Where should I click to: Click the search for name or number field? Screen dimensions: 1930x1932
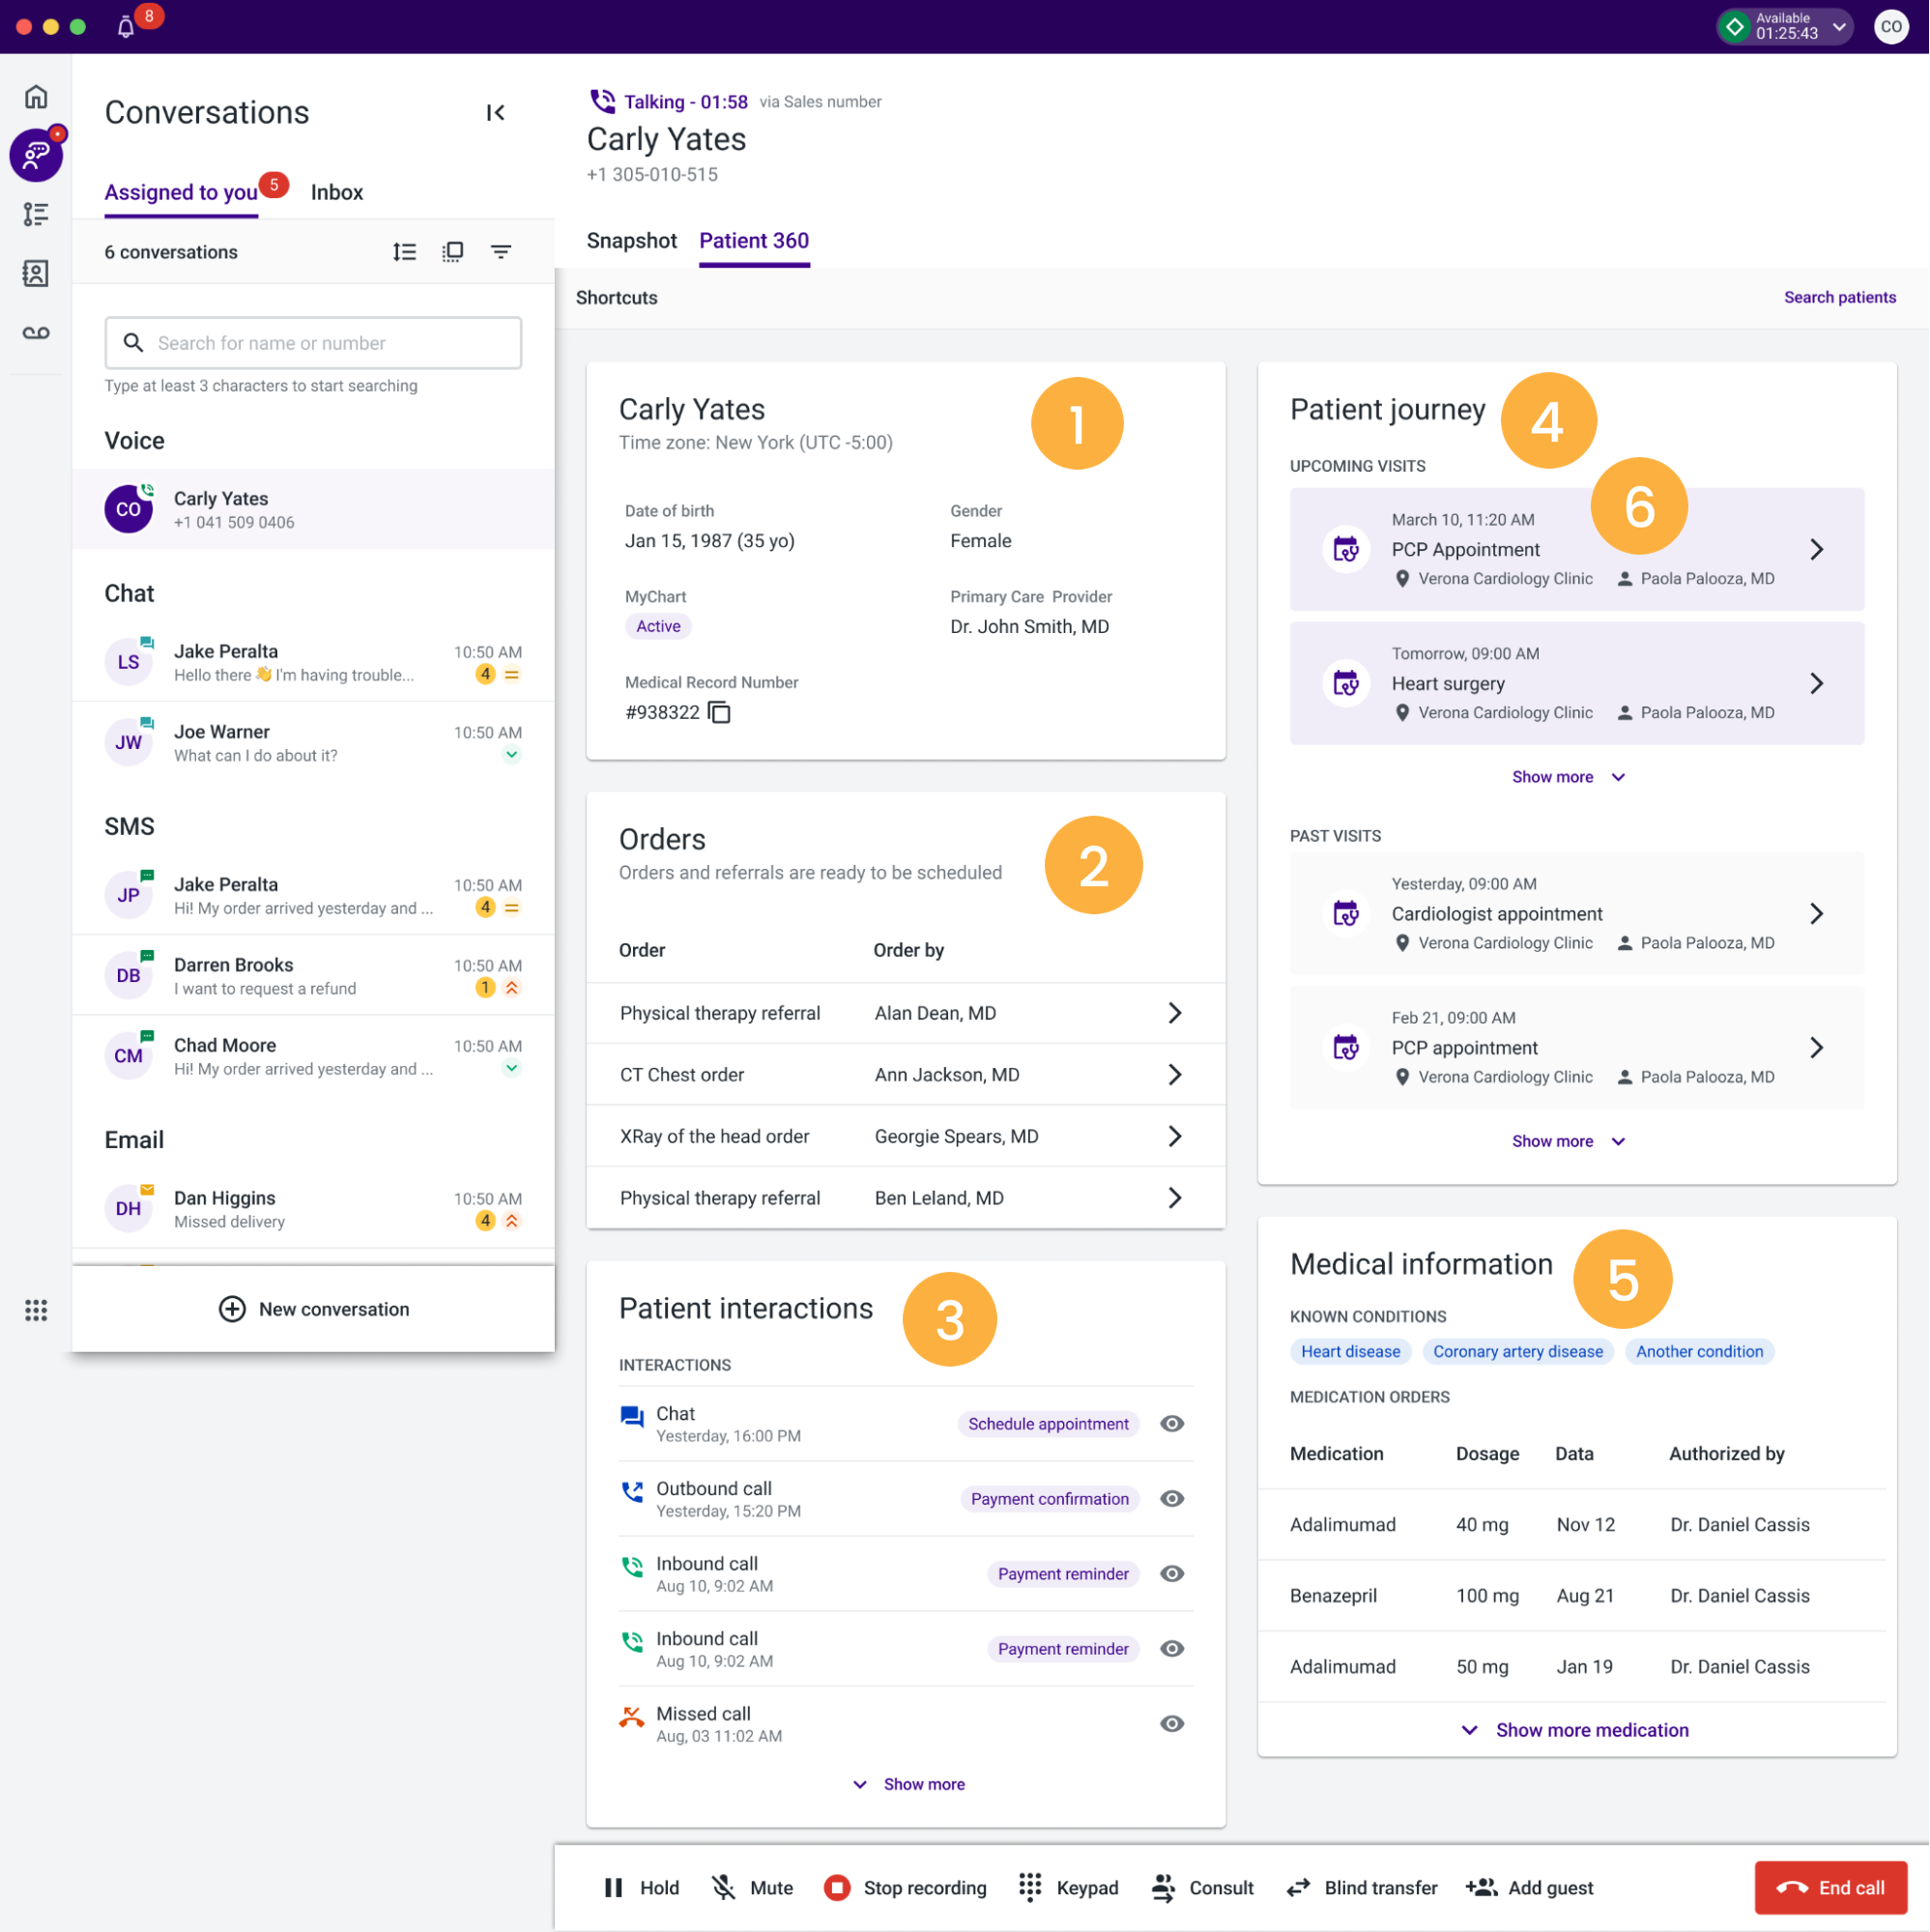click(313, 343)
